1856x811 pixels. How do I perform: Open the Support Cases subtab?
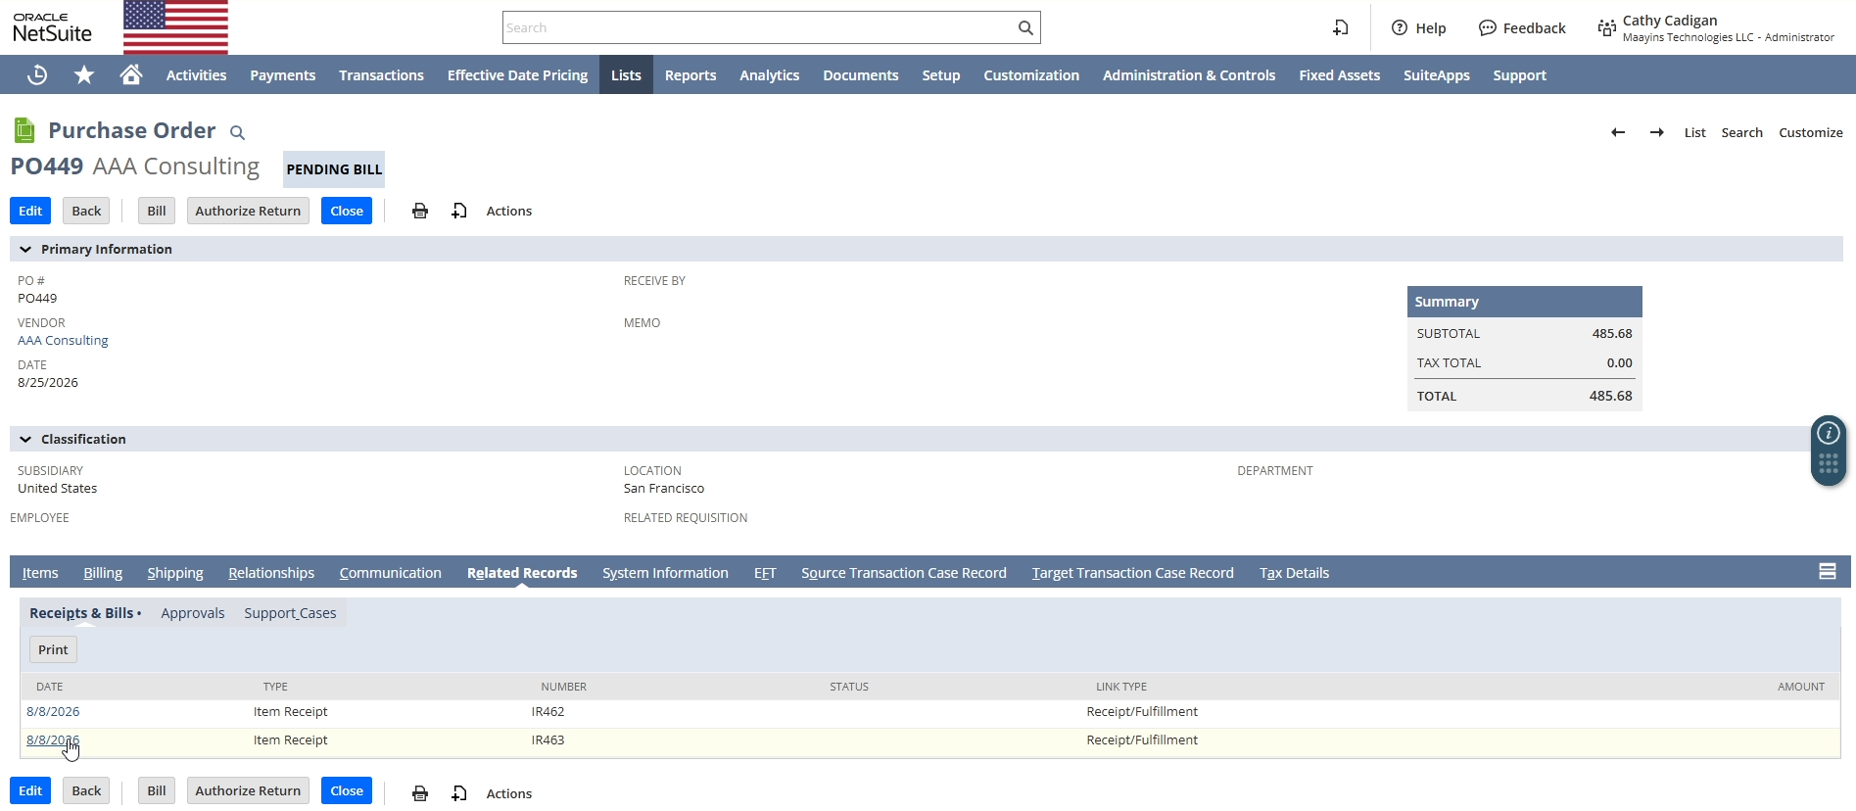[290, 613]
